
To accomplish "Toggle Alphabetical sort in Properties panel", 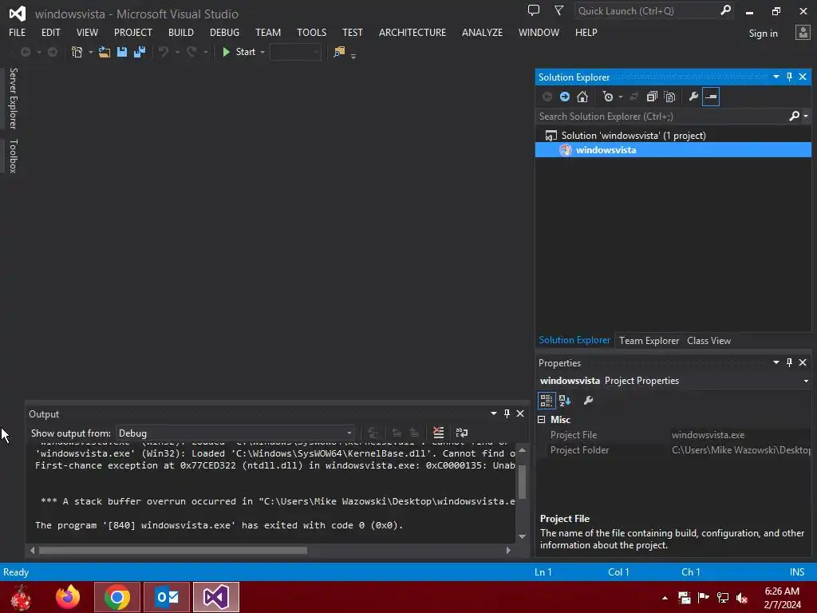I will [565, 401].
